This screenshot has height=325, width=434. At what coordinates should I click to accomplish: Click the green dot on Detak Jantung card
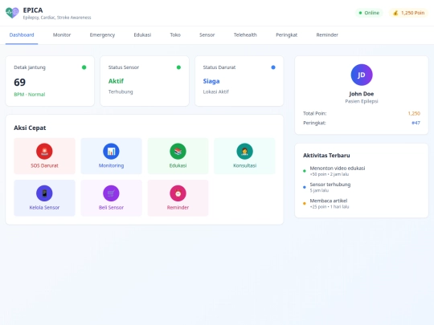click(84, 67)
